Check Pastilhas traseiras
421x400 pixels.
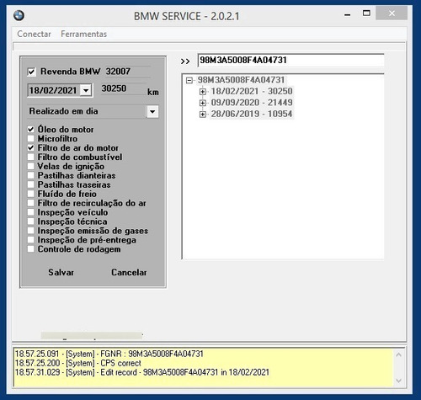30,184
